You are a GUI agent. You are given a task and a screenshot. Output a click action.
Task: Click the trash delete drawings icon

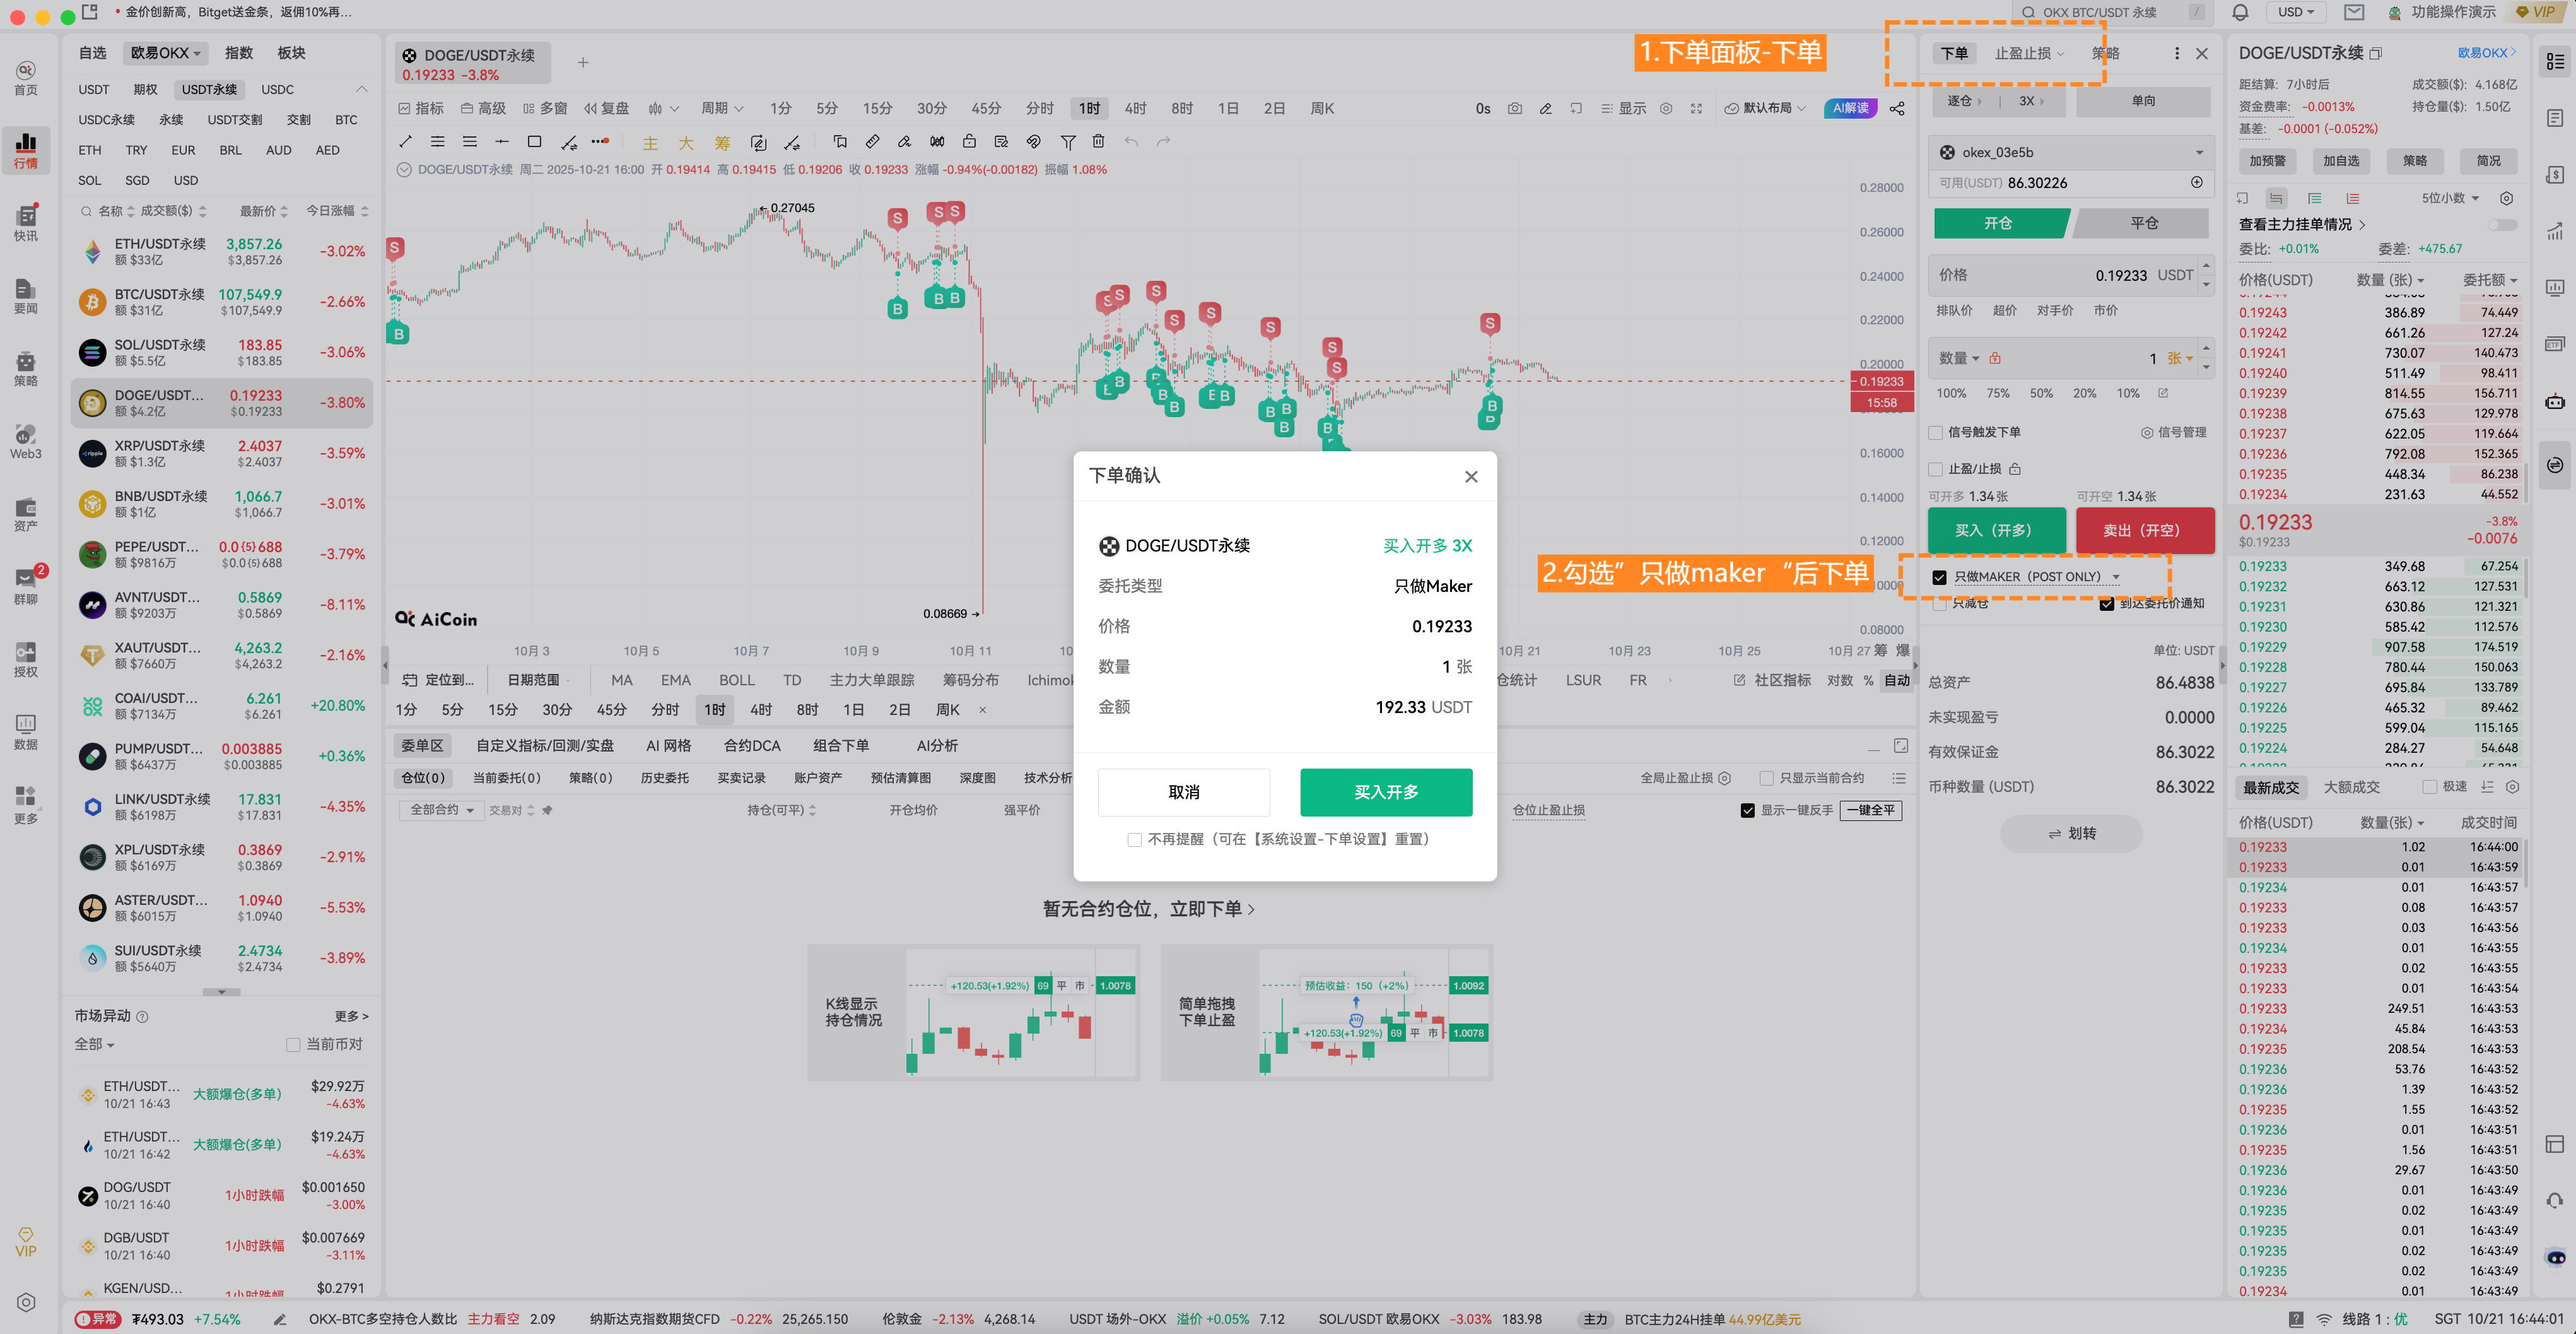[1099, 141]
